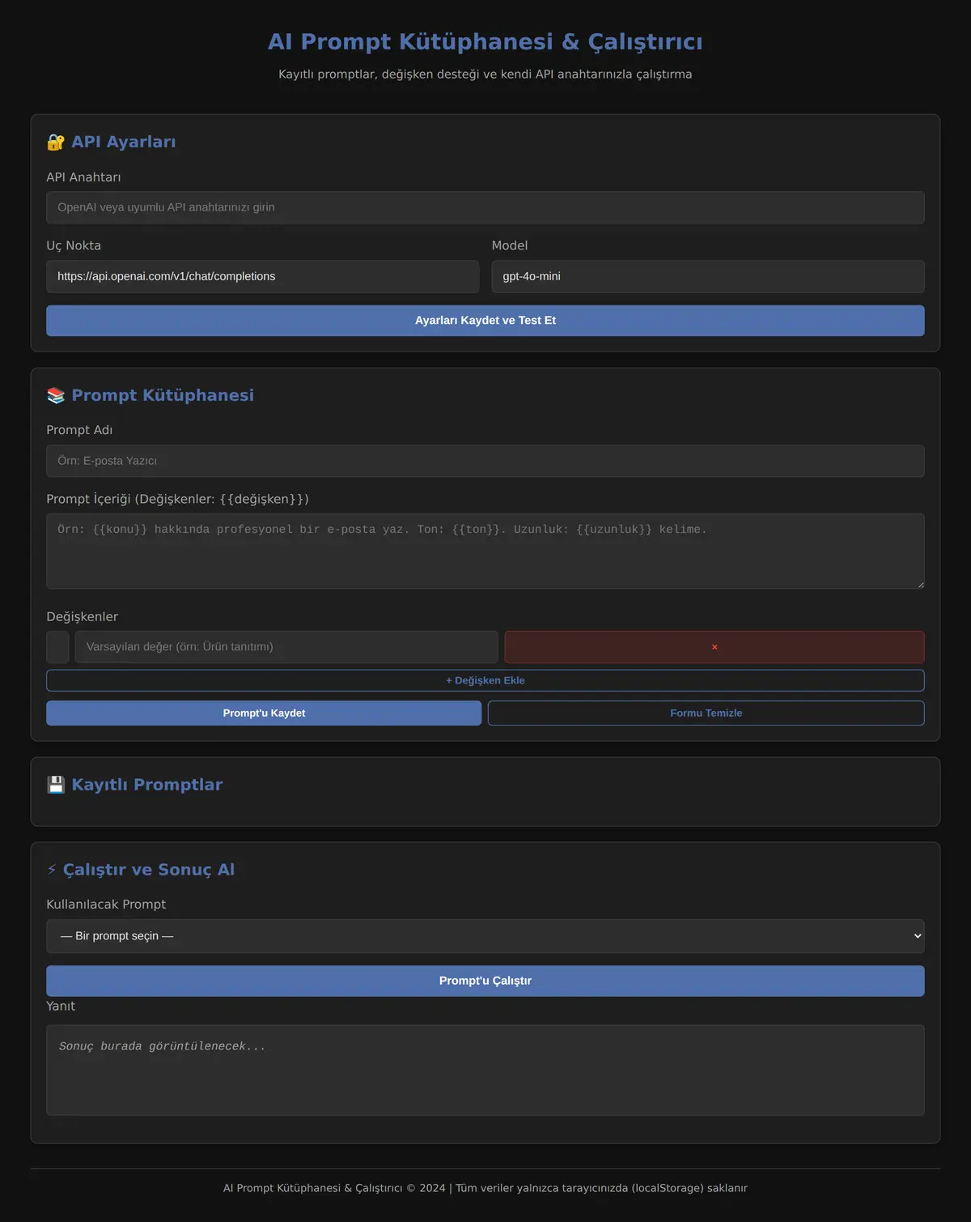Click the small variable name box in Değişkenler
Viewport: 971px width, 1222px height.
tap(57, 647)
